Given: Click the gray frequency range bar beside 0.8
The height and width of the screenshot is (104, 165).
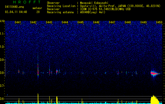Looking at the screenshot, I should click(5, 68).
